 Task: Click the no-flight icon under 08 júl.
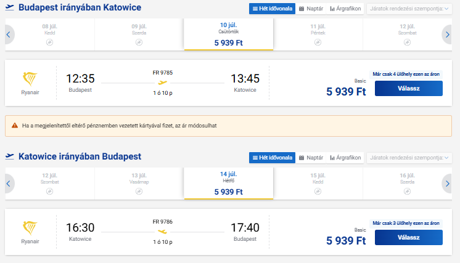click(49, 41)
